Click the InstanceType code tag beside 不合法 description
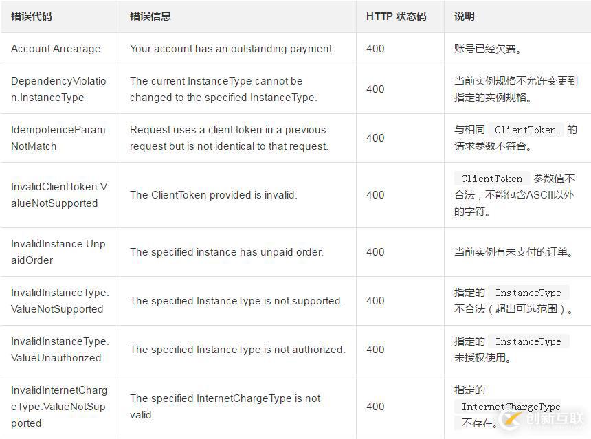This screenshot has height=439, width=591. tap(528, 293)
